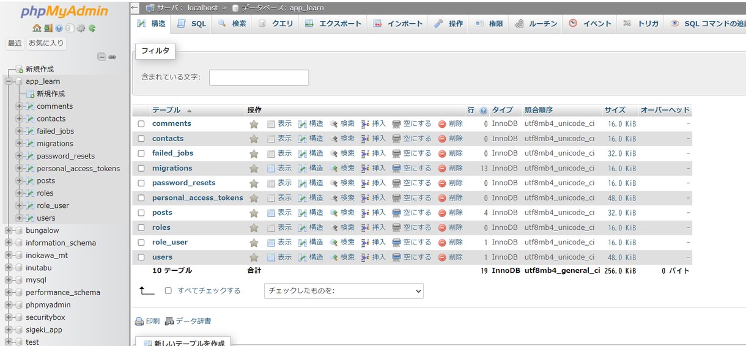
Task: Open the 'チェックしたものを:' dropdown
Action: [344, 291]
